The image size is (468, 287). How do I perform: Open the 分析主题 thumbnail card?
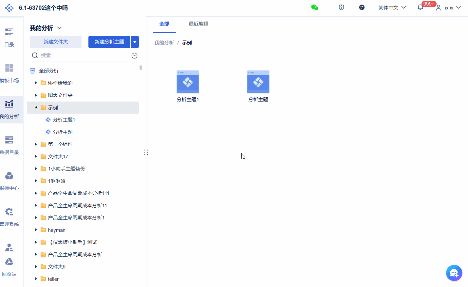[x=258, y=86]
